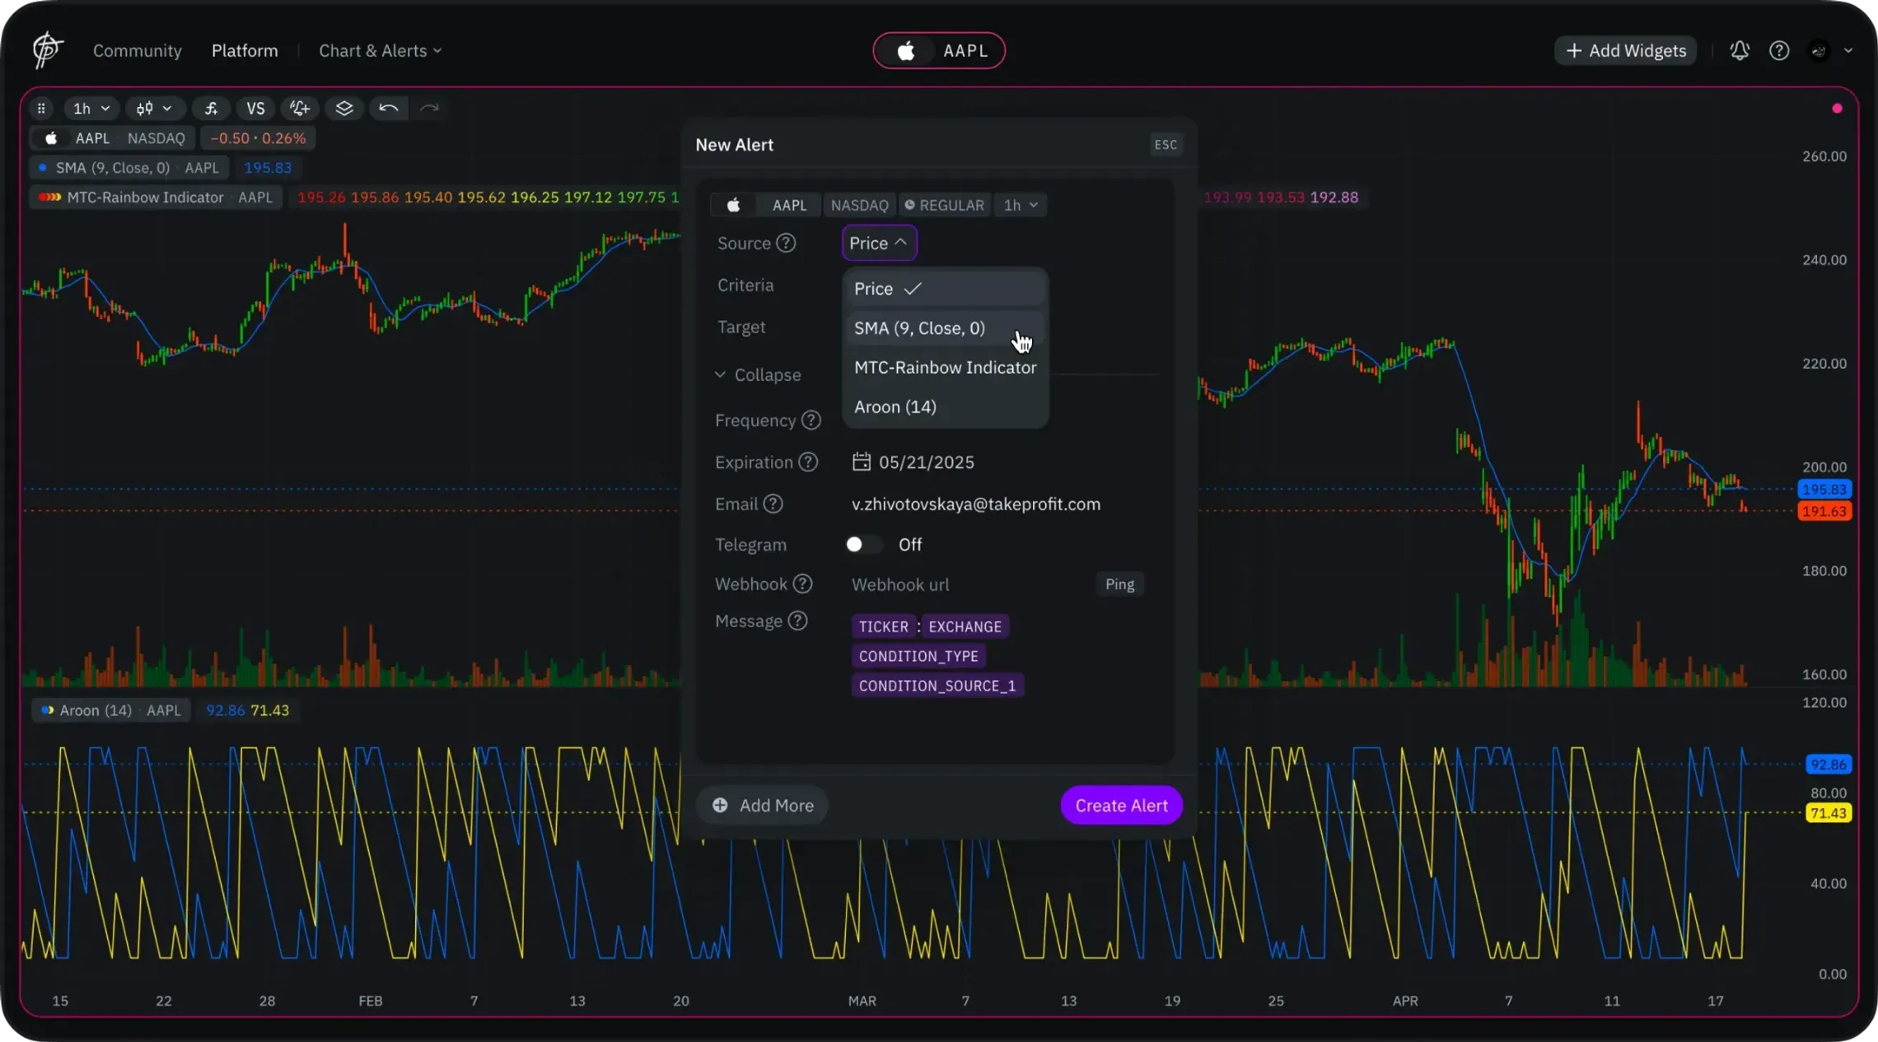
Task: Open the candlestick chart type dropdown
Action: 154,108
